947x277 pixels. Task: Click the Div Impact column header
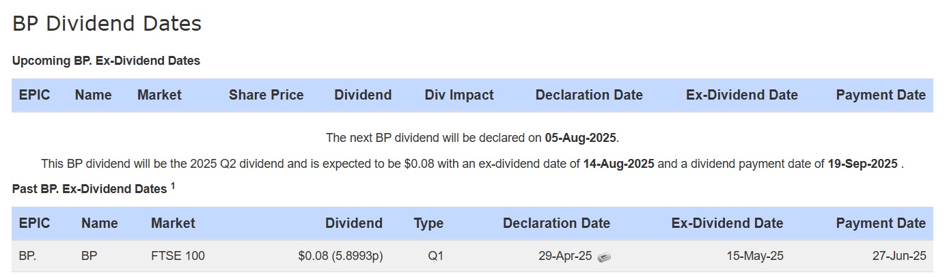459,95
